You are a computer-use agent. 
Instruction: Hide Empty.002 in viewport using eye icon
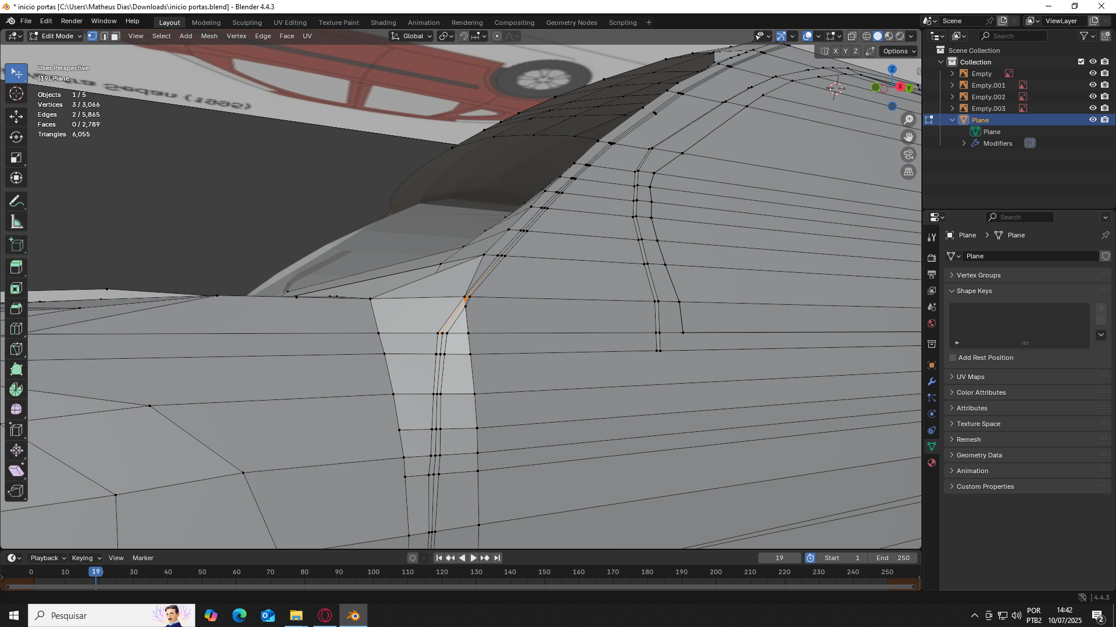click(1093, 97)
